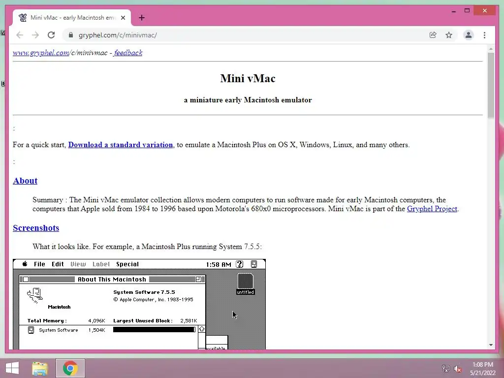The width and height of the screenshot is (504, 378).
Task: Open the About heading link
Action: click(x=25, y=181)
